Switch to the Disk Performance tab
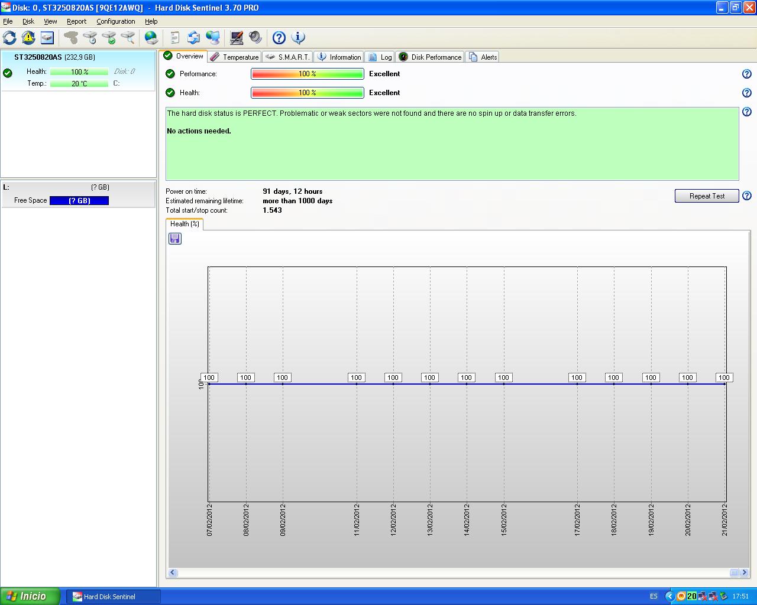 coord(430,57)
